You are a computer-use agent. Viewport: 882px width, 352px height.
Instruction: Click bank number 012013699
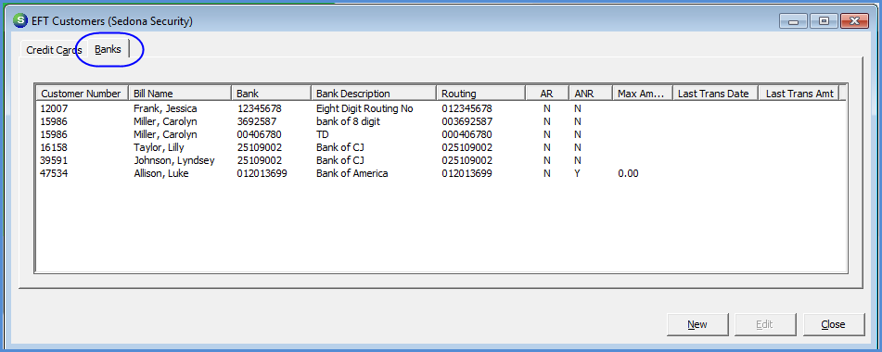pyautogui.click(x=262, y=173)
